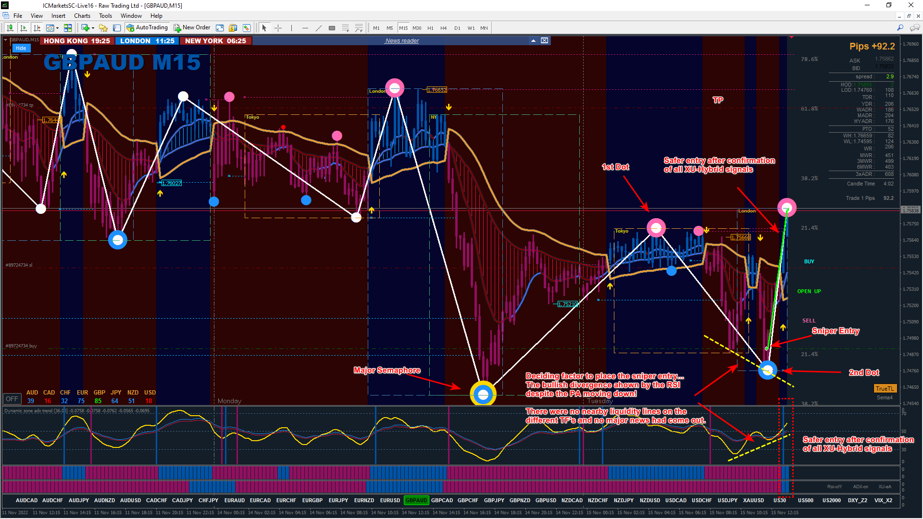
Task: Select the horizontal line tool
Action: click(x=305, y=28)
